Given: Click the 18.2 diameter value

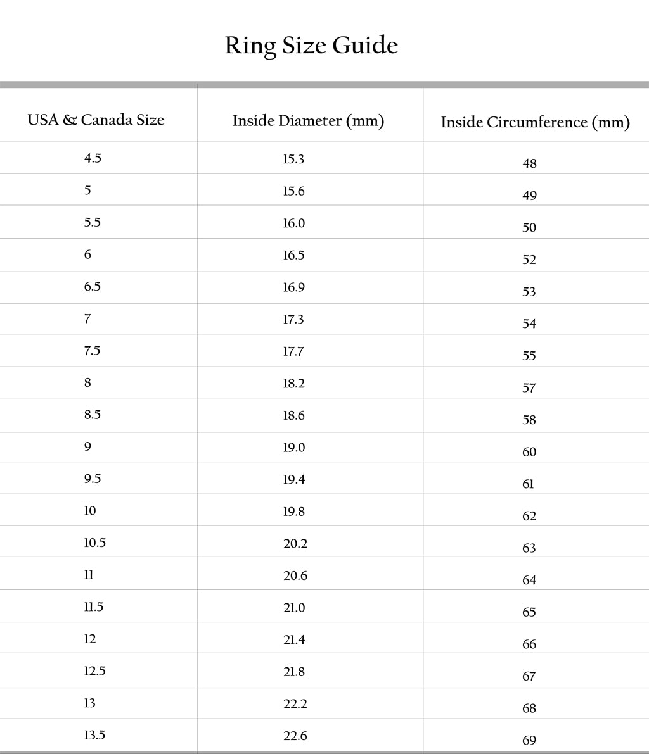Looking at the screenshot, I should point(293,384).
